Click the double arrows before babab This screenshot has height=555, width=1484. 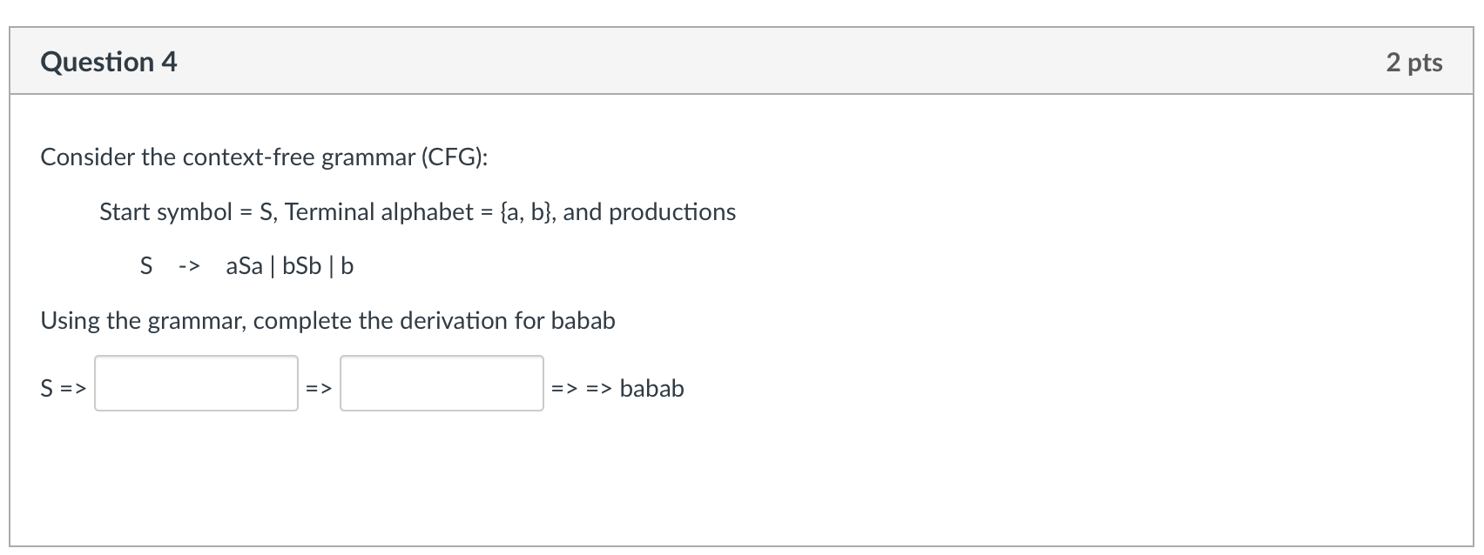tap(579, 390)
